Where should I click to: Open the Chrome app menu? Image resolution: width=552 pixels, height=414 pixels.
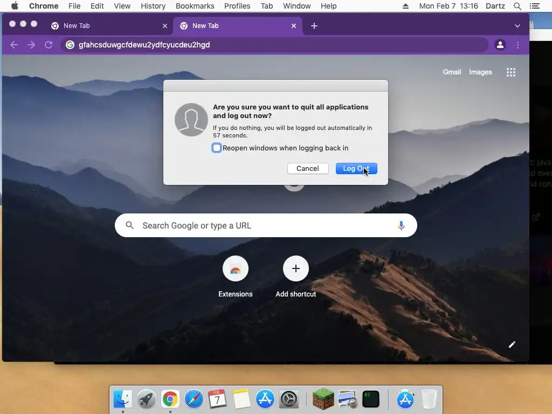[x=44, y=6]
